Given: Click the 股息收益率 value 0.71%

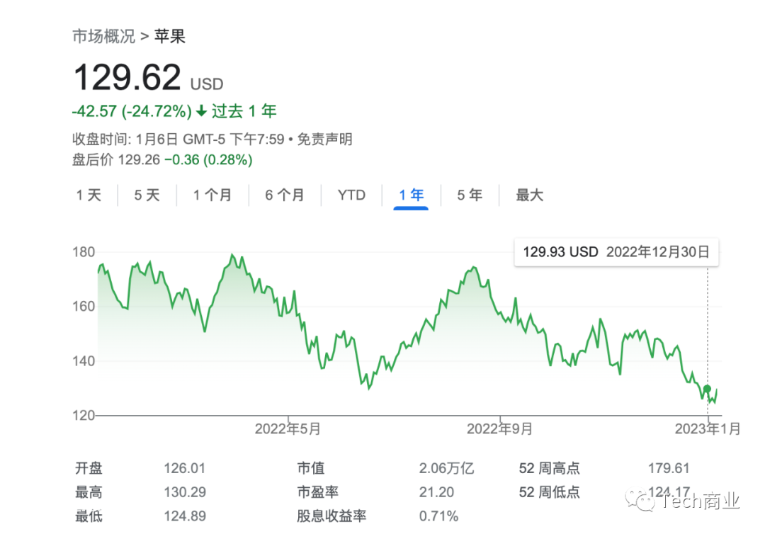Looking at the screenshot, I should 438,516.
